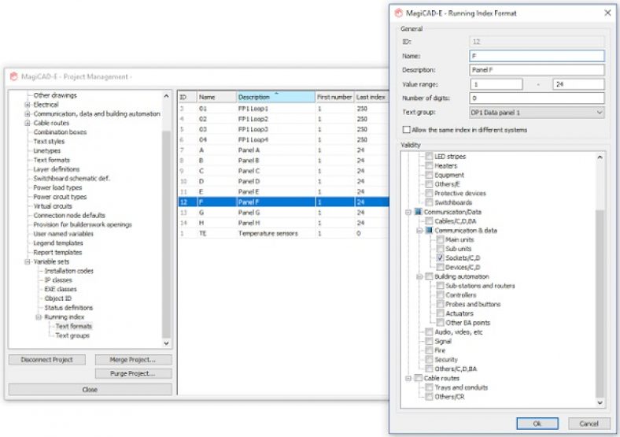620x437 pixels.
Task: Select Status definitions tree item
Action: click(68, 308)
